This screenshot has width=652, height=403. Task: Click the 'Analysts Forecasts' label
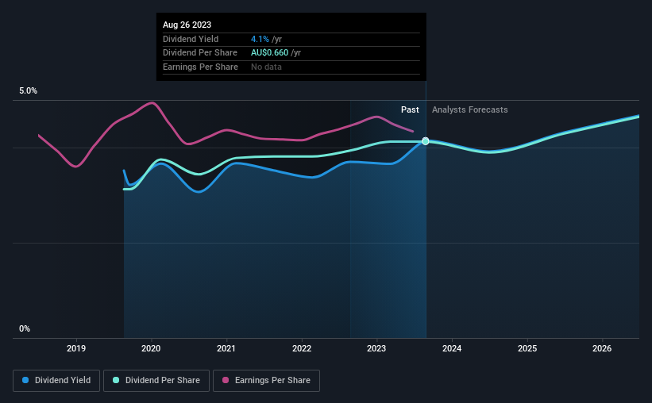470,109
